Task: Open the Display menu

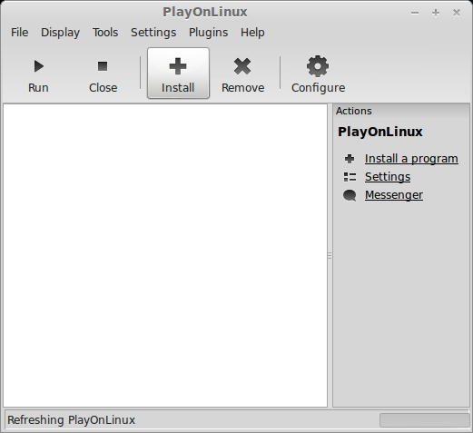Action: (x=60, y=33)
